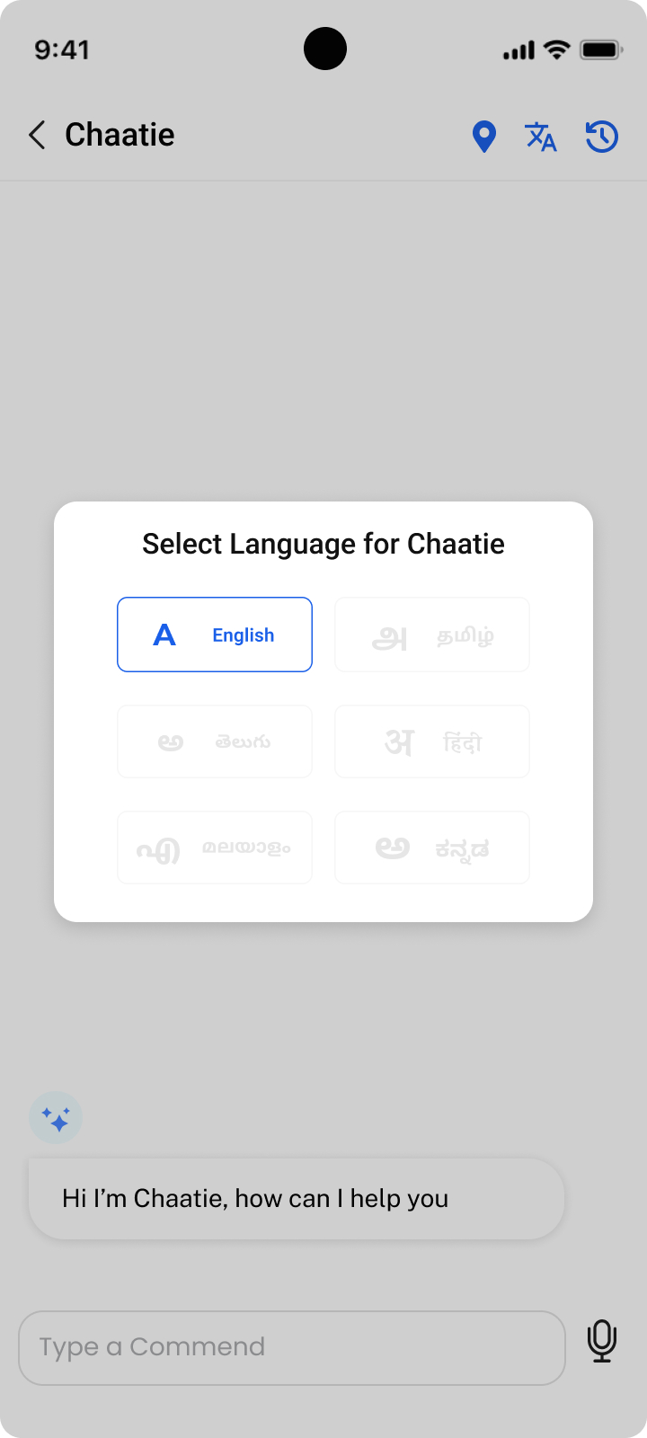Tap the Chaatie sparkle avatar icon
This screenshot has height=1438, width=647.
pyautogui.click(x=56, y=1119)
